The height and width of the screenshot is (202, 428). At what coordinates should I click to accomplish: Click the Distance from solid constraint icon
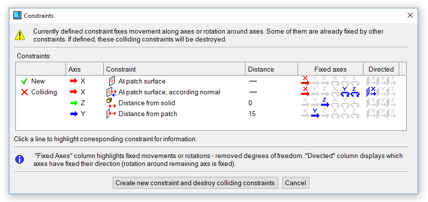111,103
